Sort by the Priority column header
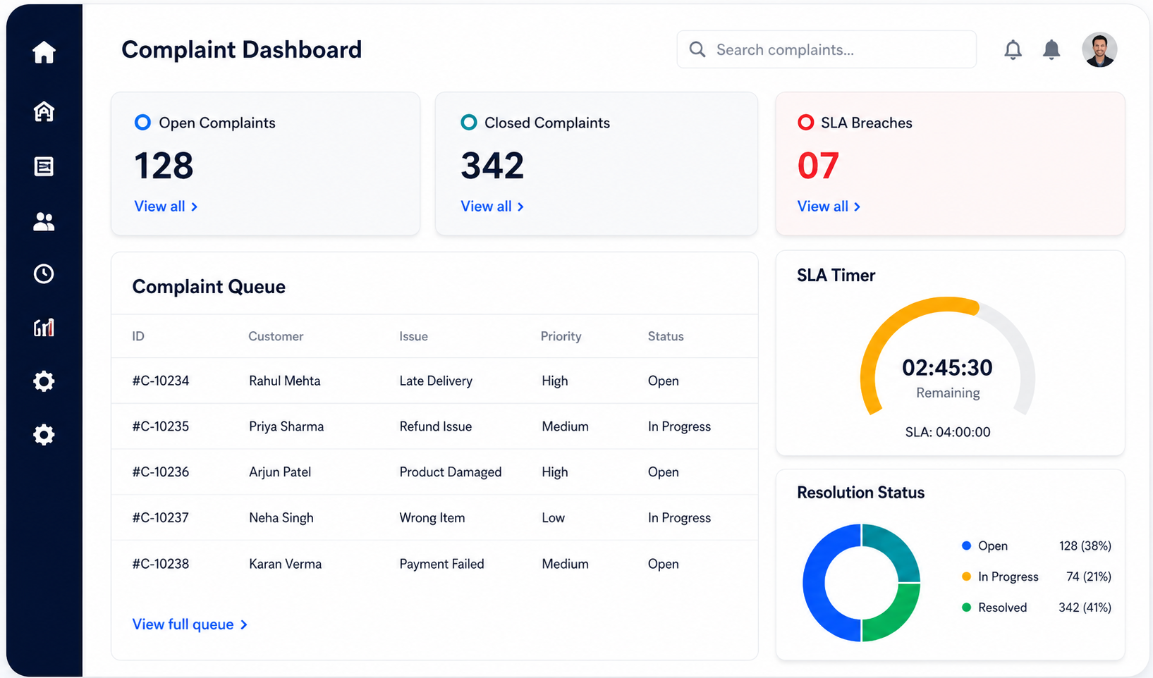This screenshot has height=678, width=1153. (x=561, y=336)
